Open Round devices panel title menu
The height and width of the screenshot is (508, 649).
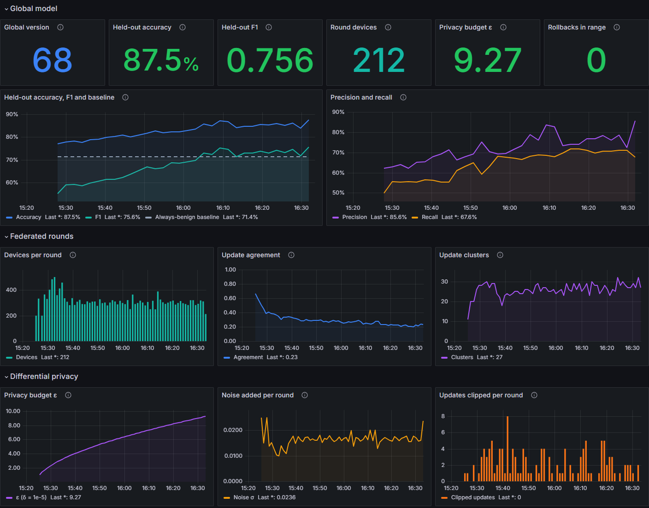pyautogui.click(x=354, y=27)
